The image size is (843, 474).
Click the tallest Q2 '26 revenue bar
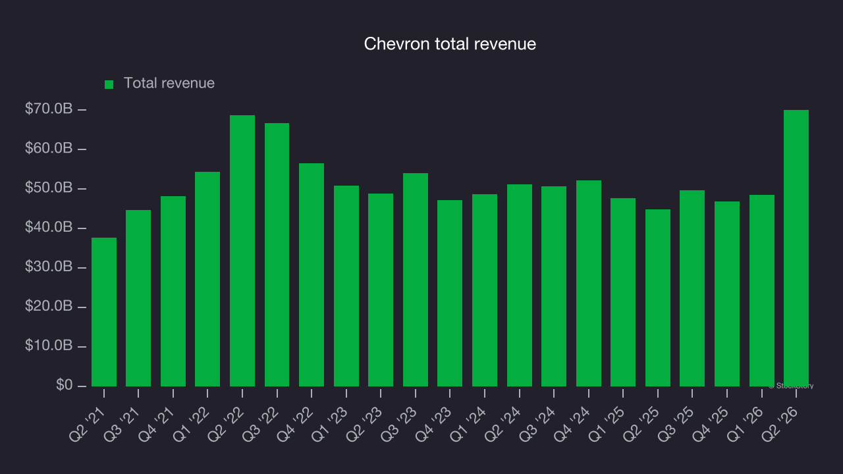click(796, 248)
